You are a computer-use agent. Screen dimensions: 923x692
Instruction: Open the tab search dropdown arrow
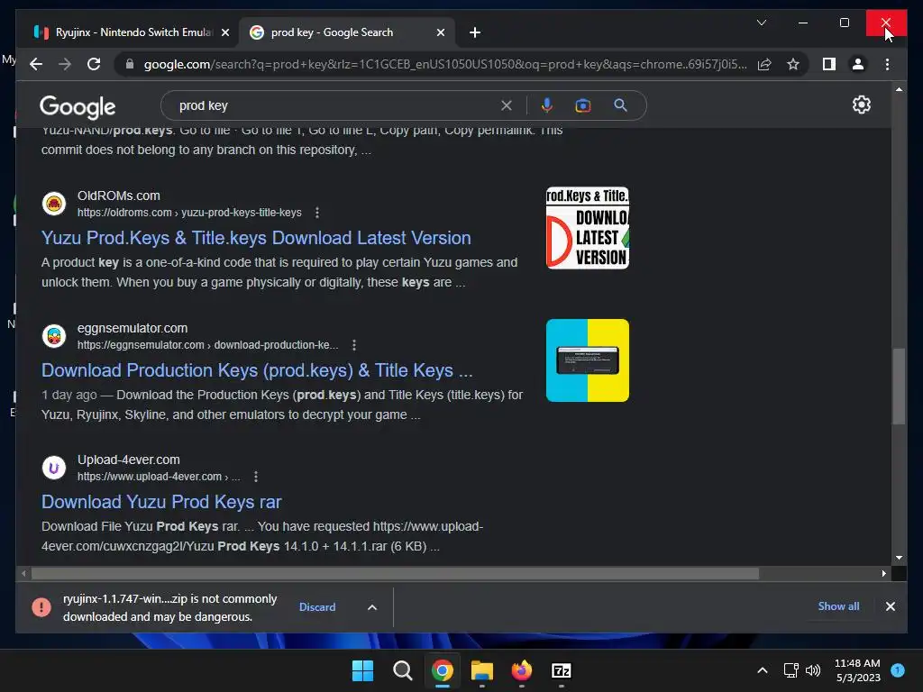[x=761, y=23]
